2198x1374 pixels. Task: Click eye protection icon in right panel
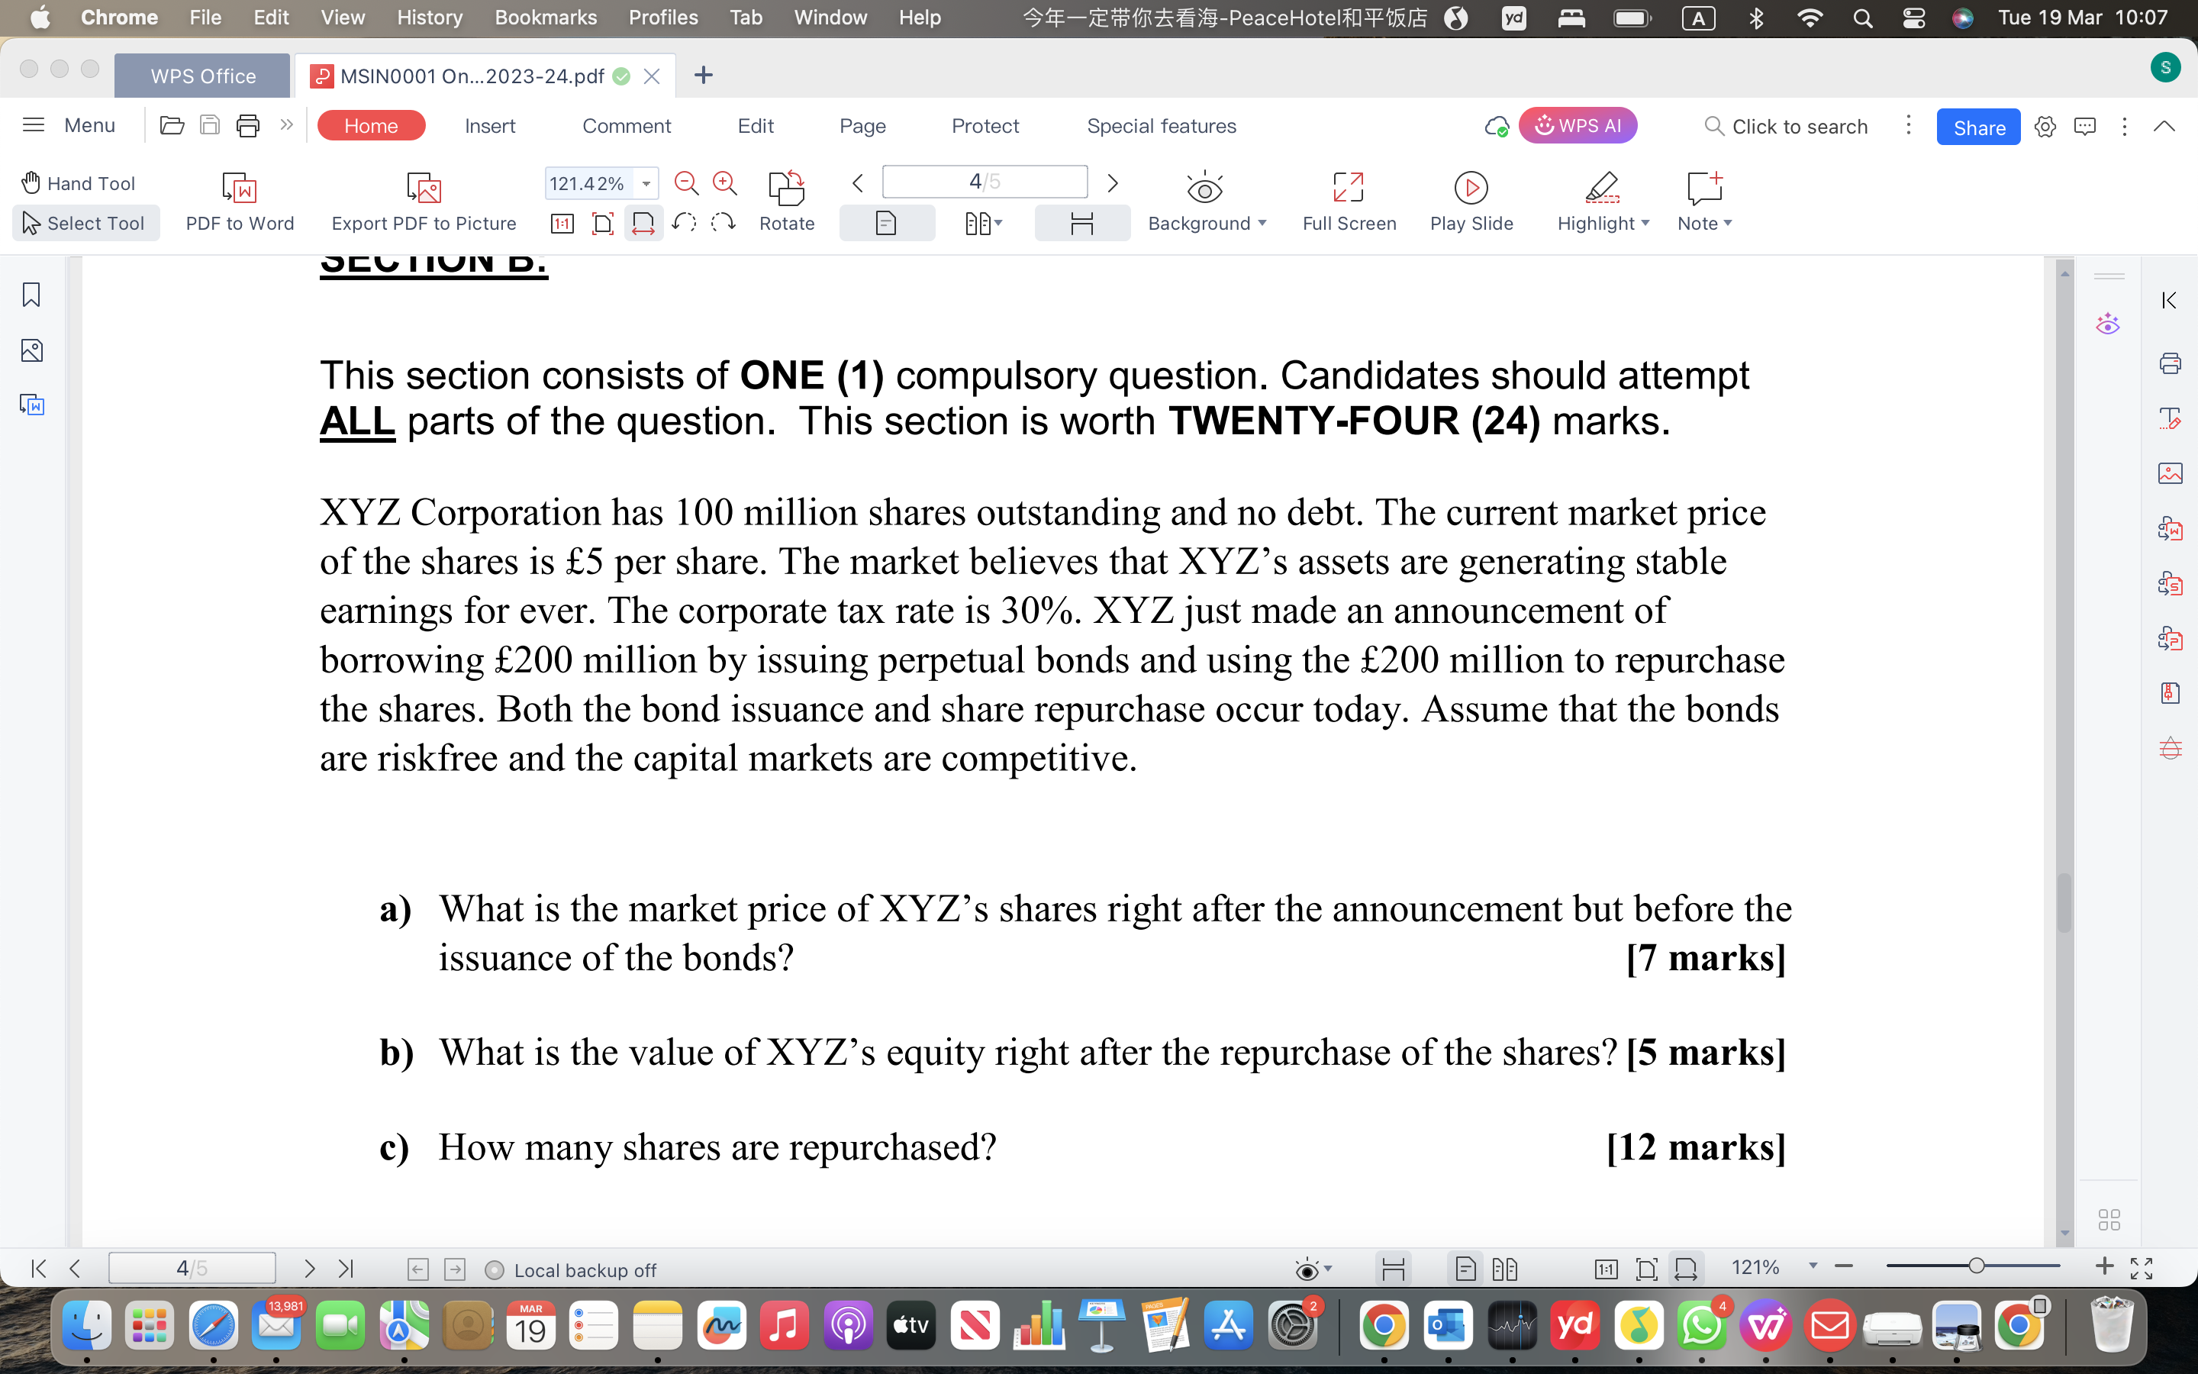pos(2108,324)
